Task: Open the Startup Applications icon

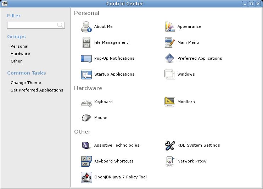Action: tap(86, 74)
